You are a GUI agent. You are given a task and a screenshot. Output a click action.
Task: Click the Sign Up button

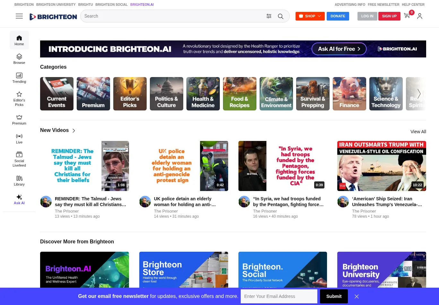pyautogui.click(x=389, y=16)
